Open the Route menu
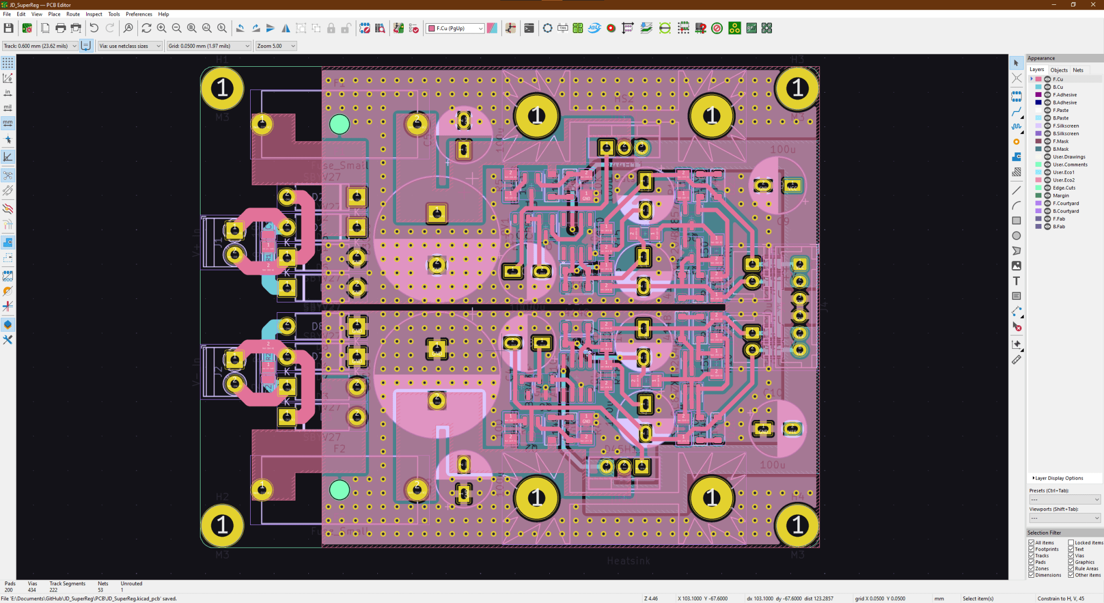 point(73,14)
